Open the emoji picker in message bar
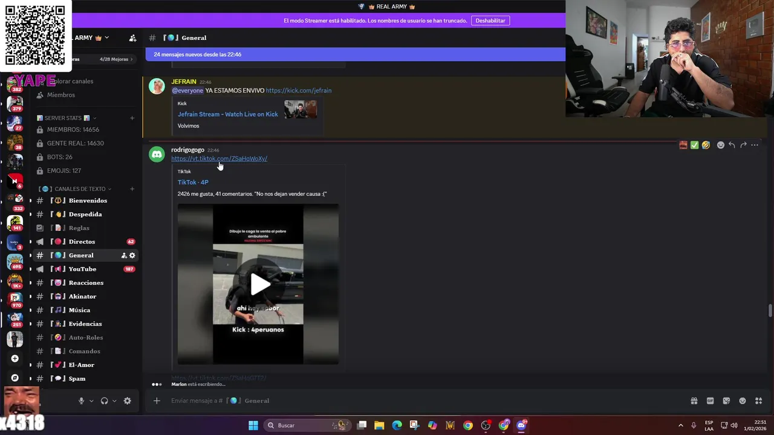 point(743,401)
